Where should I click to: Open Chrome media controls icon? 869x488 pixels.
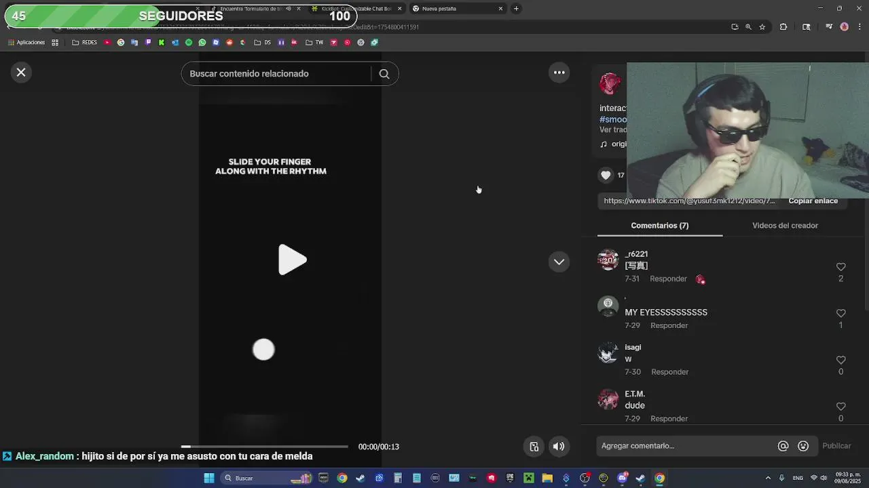pos(829,27)
